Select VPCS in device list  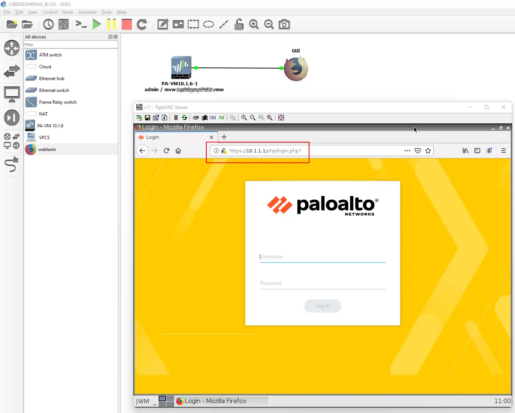pyautogui.click(x=71, y=138)
